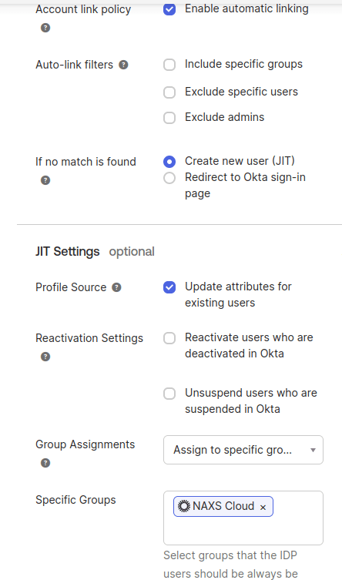Enable Reactivate users who are deactivated
This screenshot has width=342, height=580.
(169, 337)
